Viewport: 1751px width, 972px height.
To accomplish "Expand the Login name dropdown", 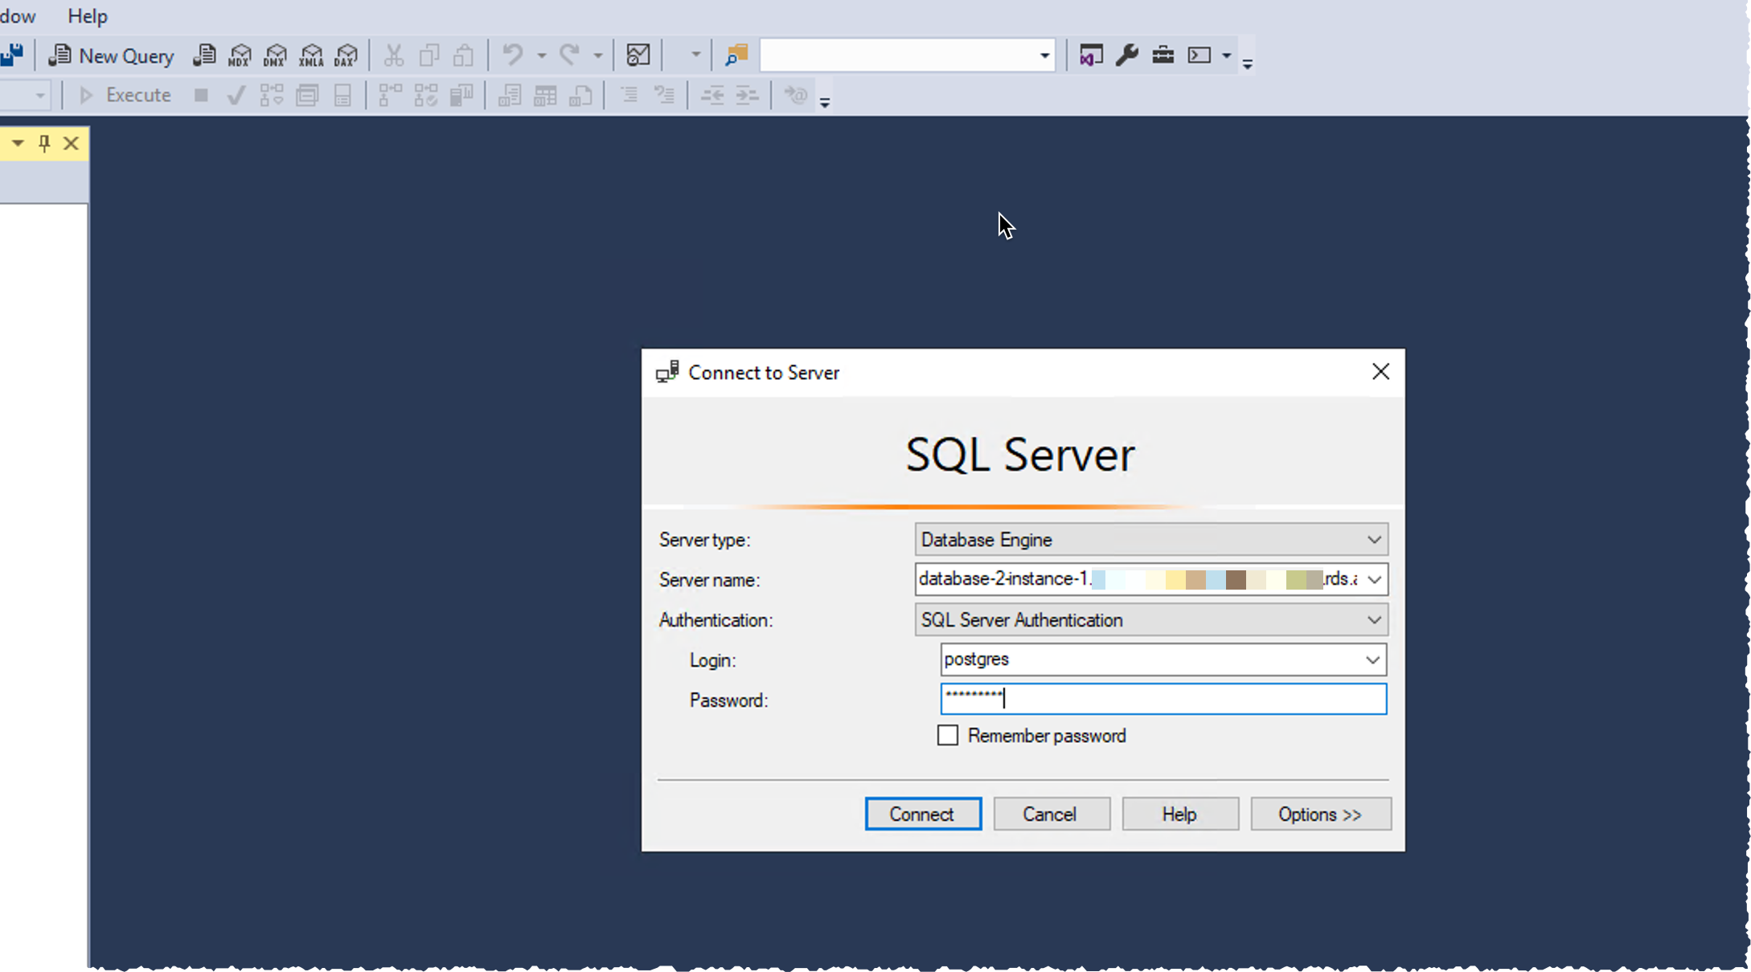I will 1372,660.
